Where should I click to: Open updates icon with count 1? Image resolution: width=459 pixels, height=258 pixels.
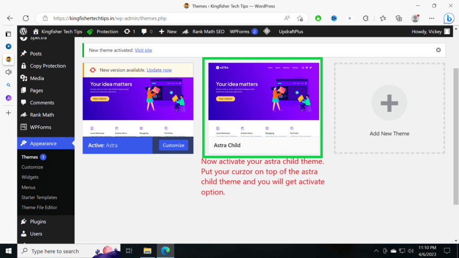coord(130,31)
